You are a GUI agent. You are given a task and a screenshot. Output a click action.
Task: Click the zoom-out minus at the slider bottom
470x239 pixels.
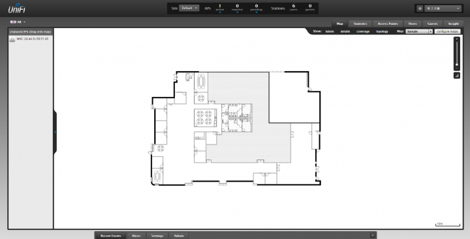coord(456,68)
